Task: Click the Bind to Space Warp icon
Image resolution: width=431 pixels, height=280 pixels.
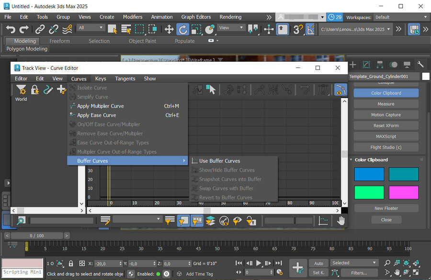Action: tap(67, 29)
